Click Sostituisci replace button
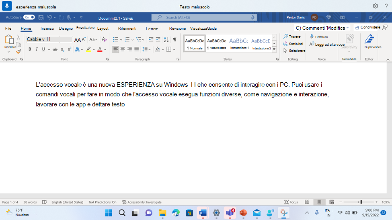The height and width of the screenshot is (220, 392). pyautogui.click(x=293, y=44)
